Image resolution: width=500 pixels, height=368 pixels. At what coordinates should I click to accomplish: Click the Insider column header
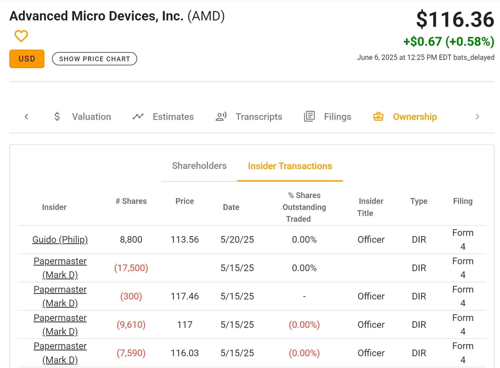point(54,207)
